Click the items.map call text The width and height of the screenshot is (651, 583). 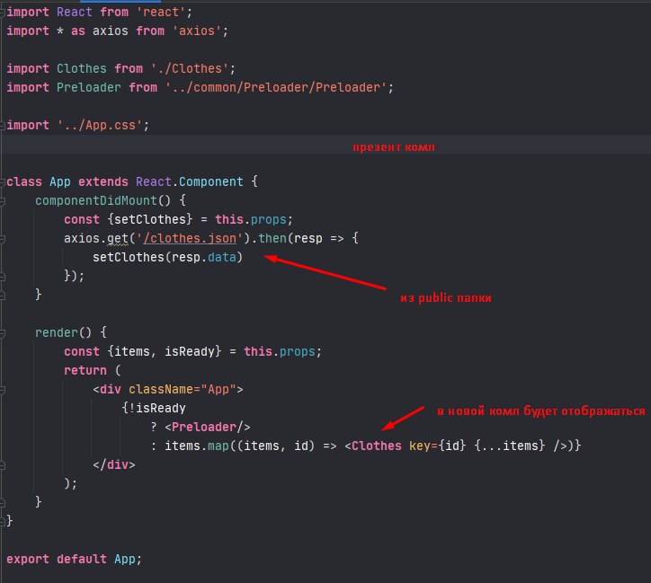(x=196, y=446)
